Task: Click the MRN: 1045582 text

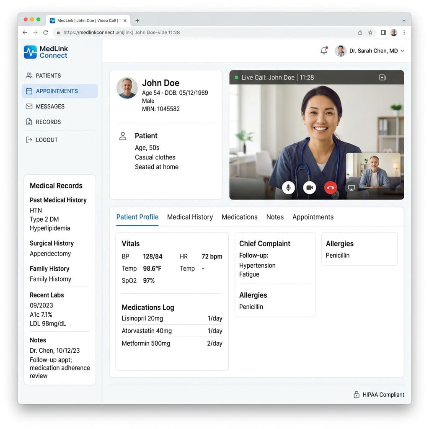Action: click(x=160, y=109)
